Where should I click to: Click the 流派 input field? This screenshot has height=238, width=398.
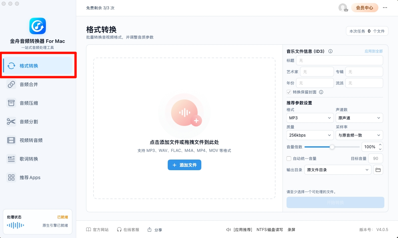364,83
